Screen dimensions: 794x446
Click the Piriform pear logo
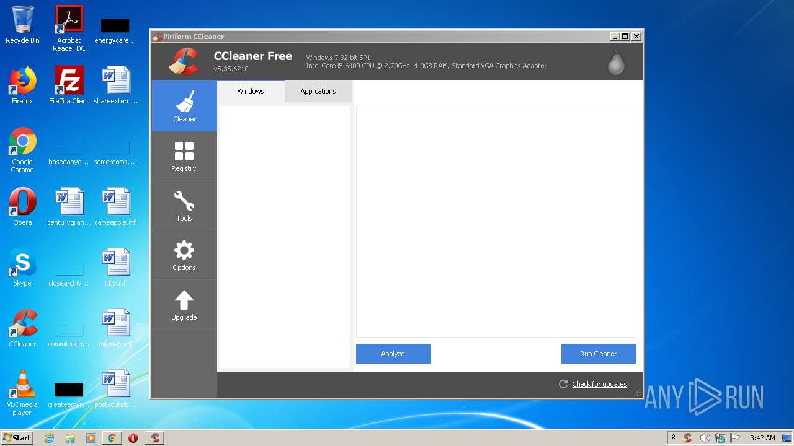pos(616,62)
